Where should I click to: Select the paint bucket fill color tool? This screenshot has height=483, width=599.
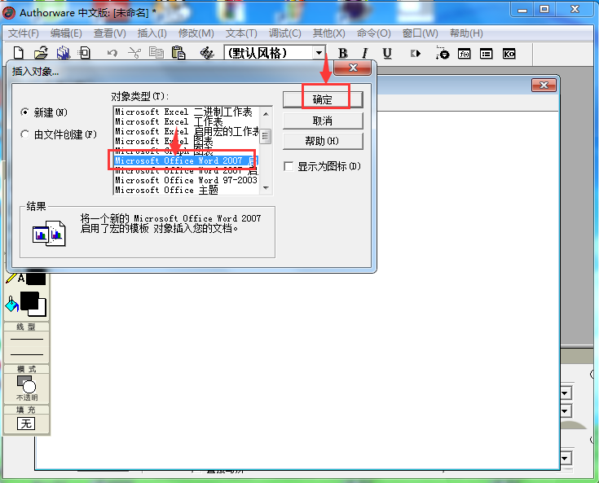tap(12, 304)
